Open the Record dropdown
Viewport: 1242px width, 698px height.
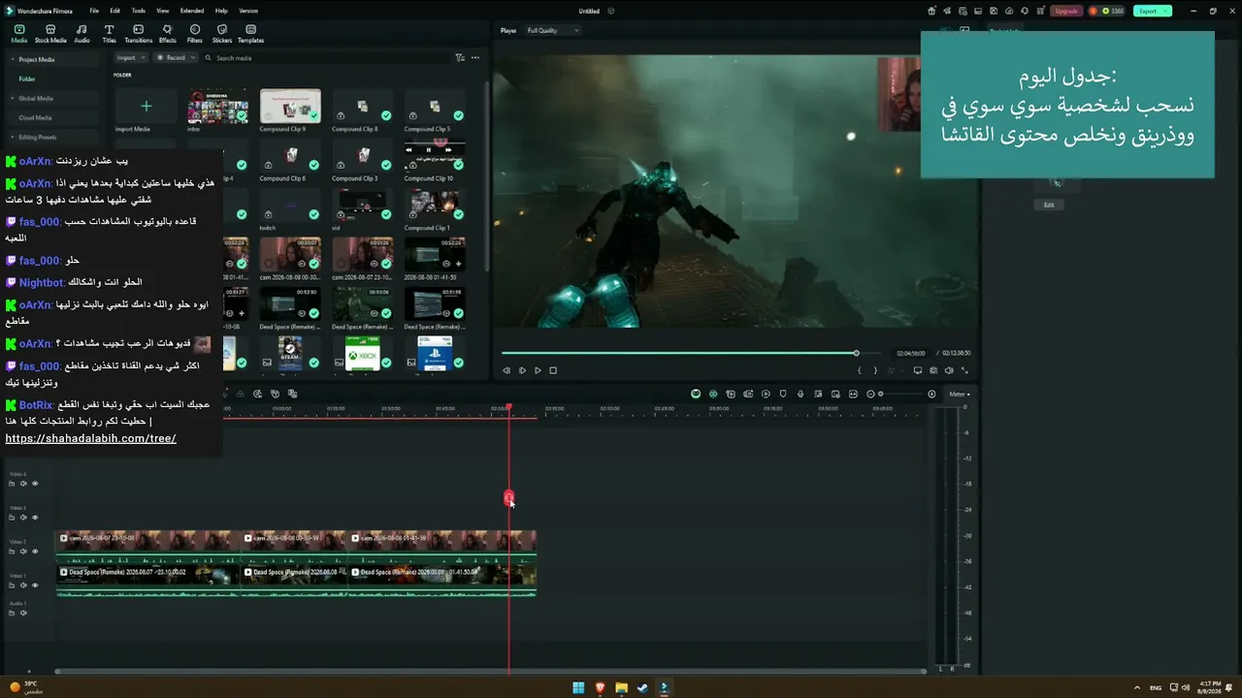[176, 58]
